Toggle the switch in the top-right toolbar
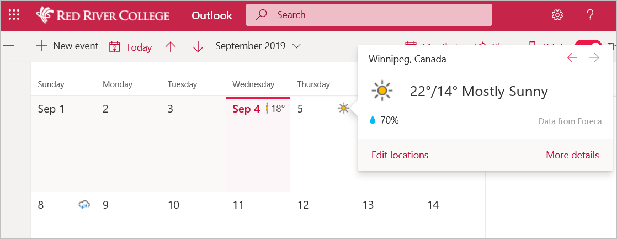The height and width of the screenshot is (239, 617). coord(587,46)
